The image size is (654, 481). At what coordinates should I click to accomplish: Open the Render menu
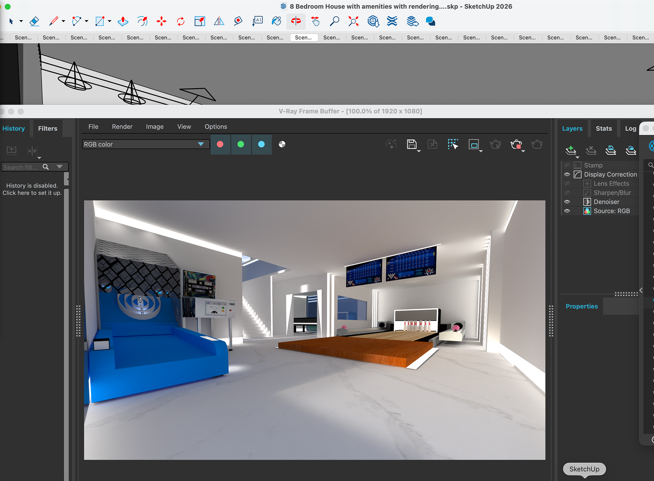[122, 127]
